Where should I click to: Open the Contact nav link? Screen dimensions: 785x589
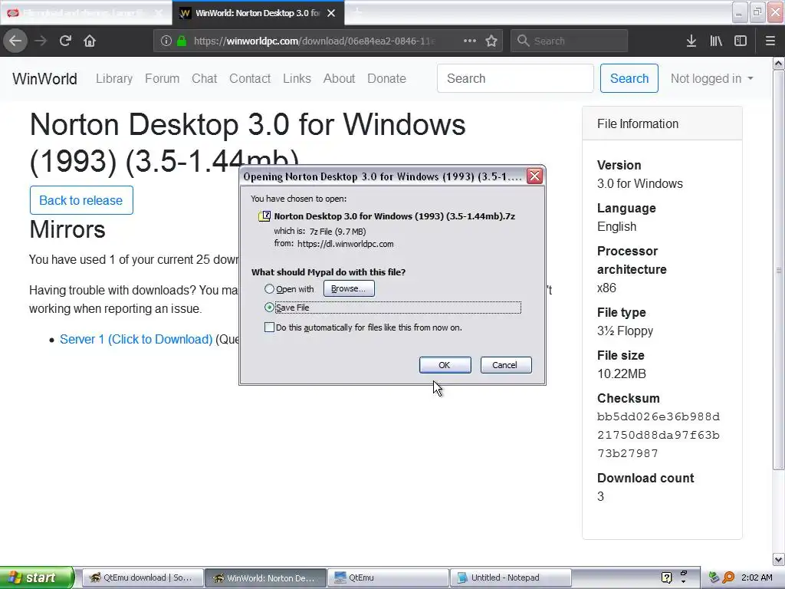click(x=250, y=79)
